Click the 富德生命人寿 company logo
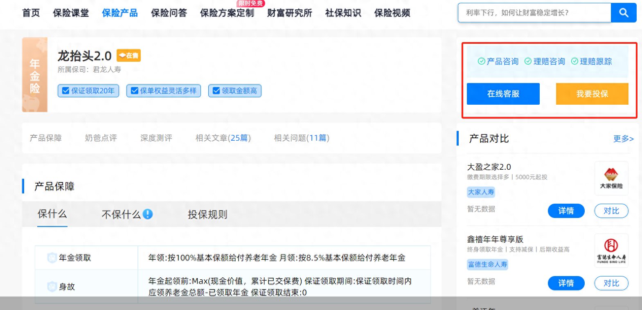 click(611, 251)
